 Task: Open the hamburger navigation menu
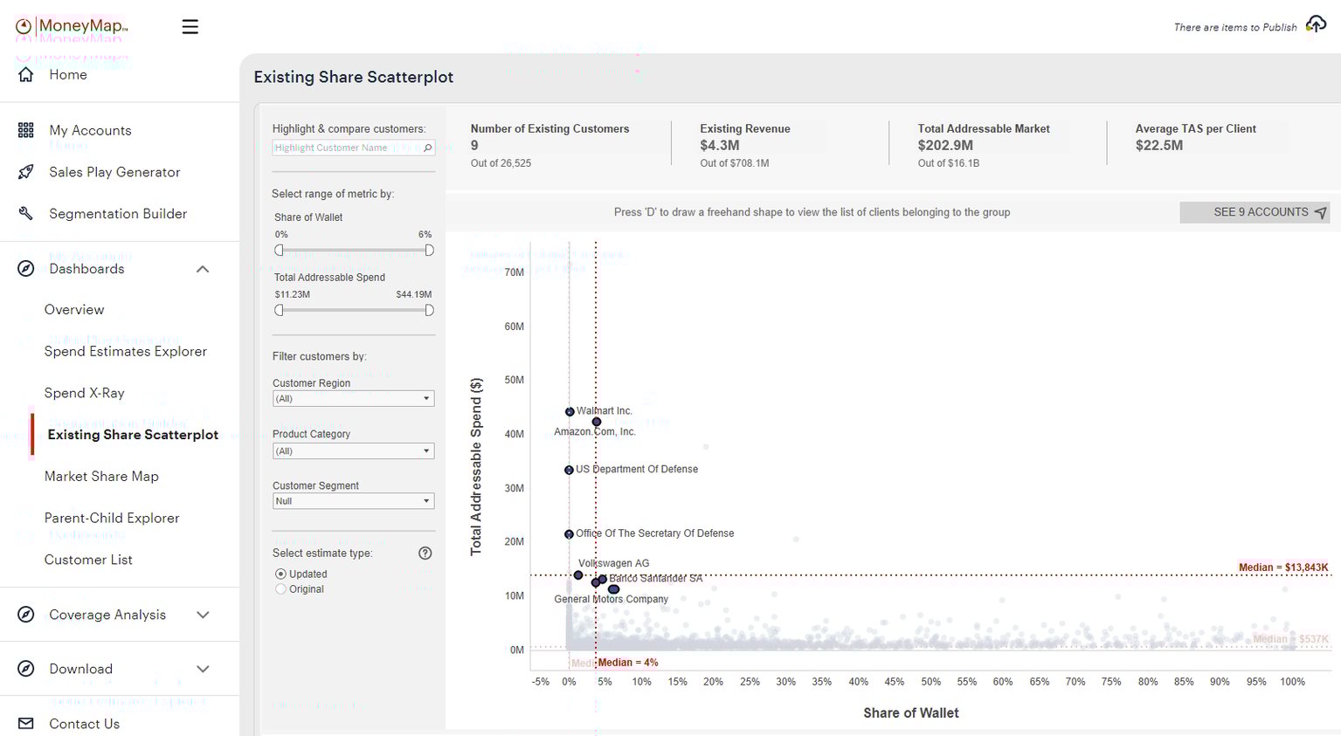pos(190,26)
